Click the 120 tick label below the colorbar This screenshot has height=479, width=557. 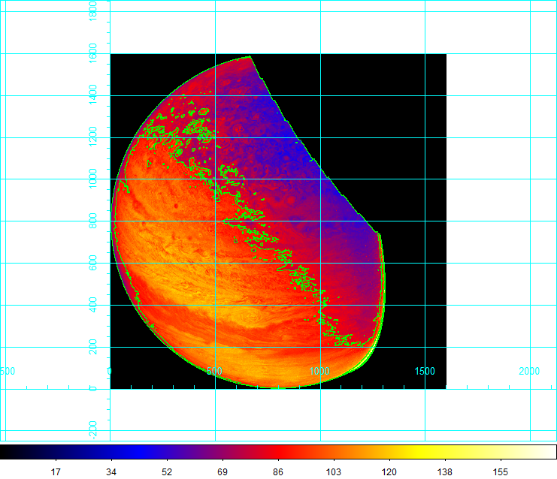click(390, 471)
